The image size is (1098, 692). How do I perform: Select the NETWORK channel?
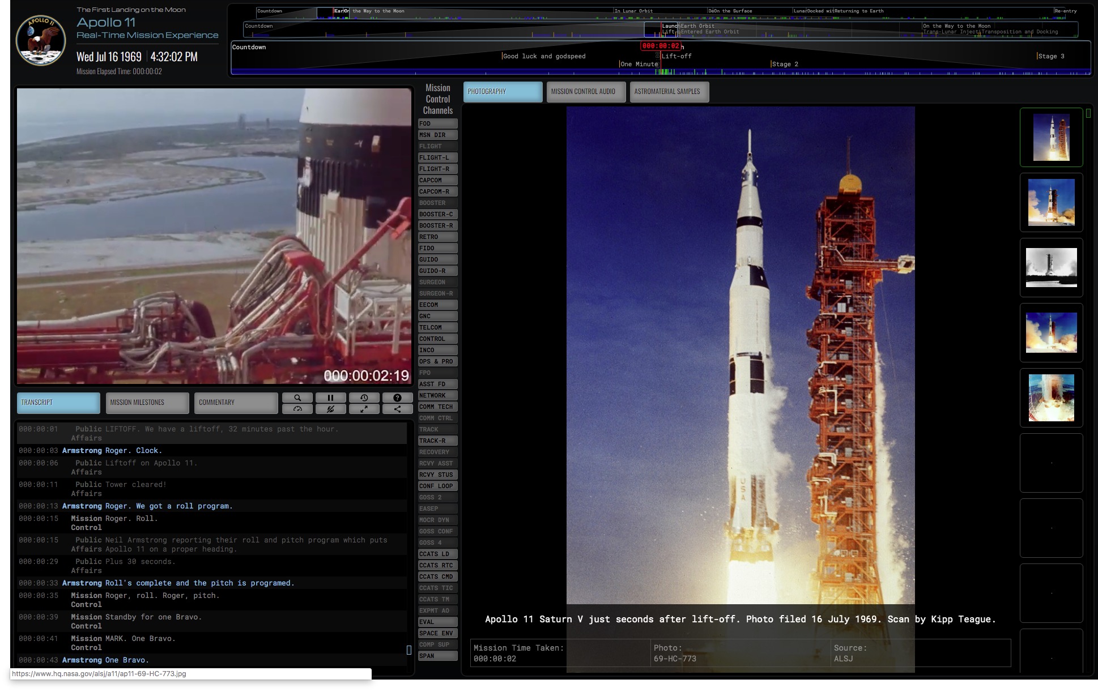click(437, 395)
